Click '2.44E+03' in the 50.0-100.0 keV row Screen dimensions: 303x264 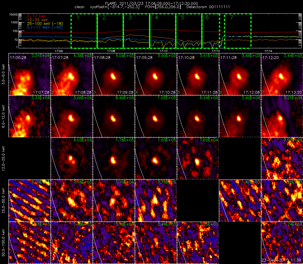tap(167, 224)
